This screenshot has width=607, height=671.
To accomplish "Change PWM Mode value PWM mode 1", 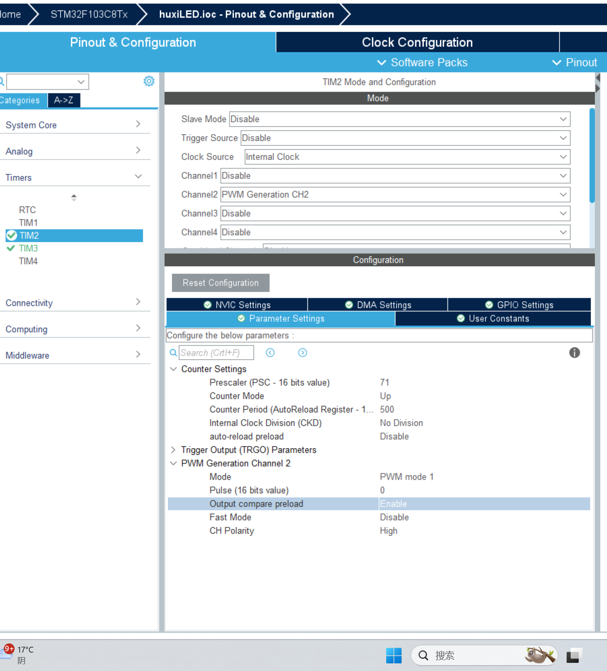I will pyautogui.click(x=407, y=477).
